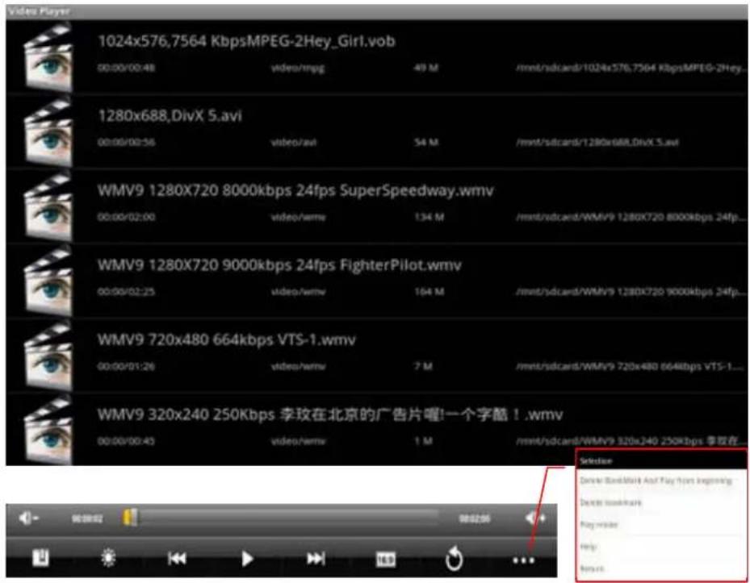Open thumbnail of 1280x688,DivX 5.avi

pyautogui.click(x=48, y=132)
